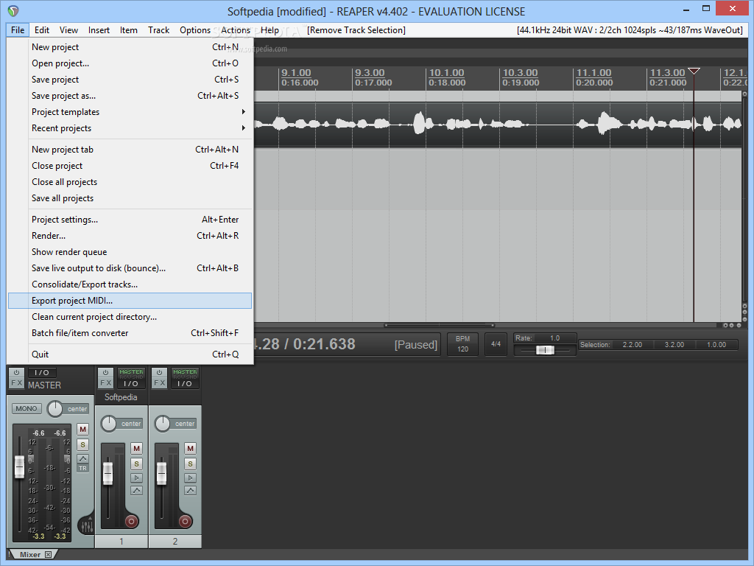Image resolution: width=754 pixels, height=566 pixels.
Task: Open the Edit menu
Action: 42,29
